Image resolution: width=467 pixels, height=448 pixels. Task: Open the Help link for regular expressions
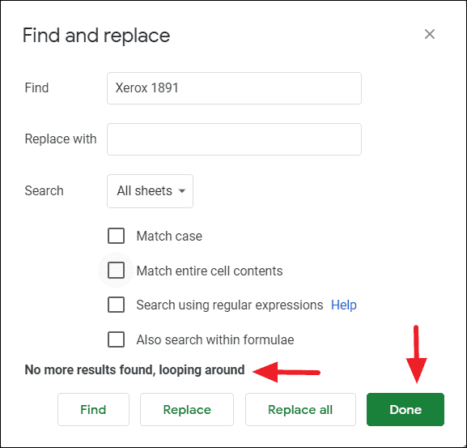[344, 305]
